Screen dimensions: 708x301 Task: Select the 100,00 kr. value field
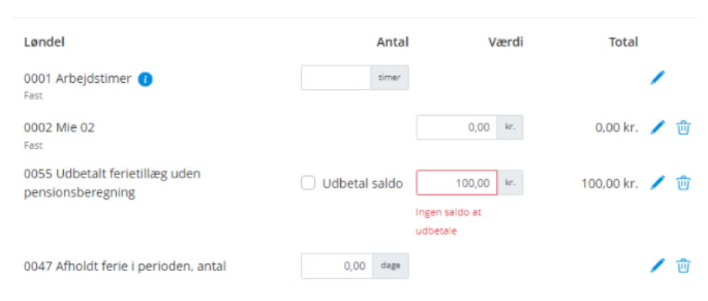point(456,183)
